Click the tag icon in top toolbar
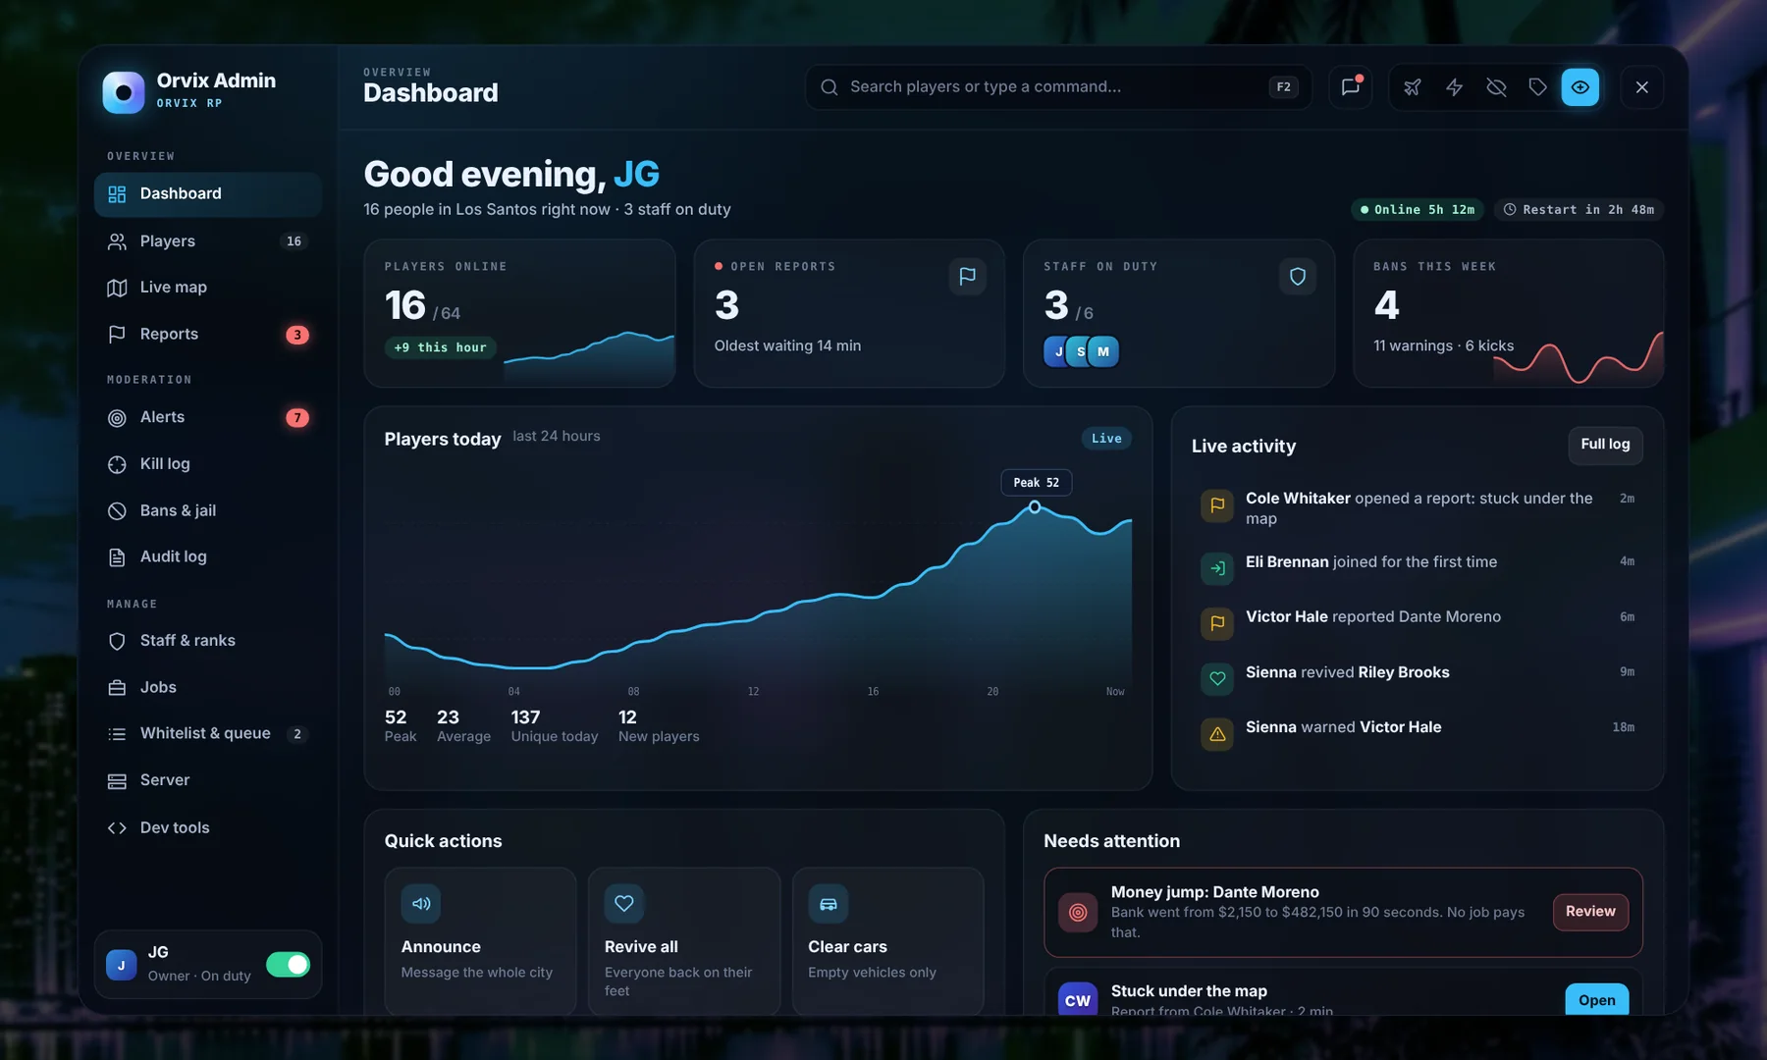Viewport: 1767px width, 1060px height. [1538, 87]
